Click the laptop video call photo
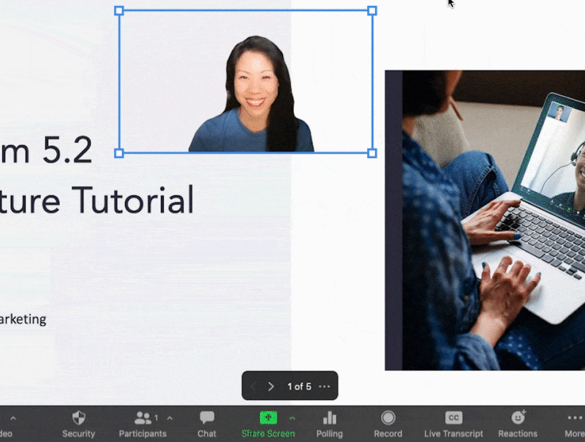The height and width of the screenshot is (442, 585). click(484, 220)
